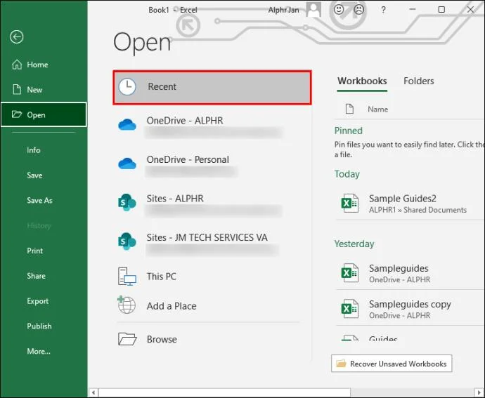This screenshot has height=398, width=485.
Task: Maximize the Excel window
Action: click(x=441, y=10)
